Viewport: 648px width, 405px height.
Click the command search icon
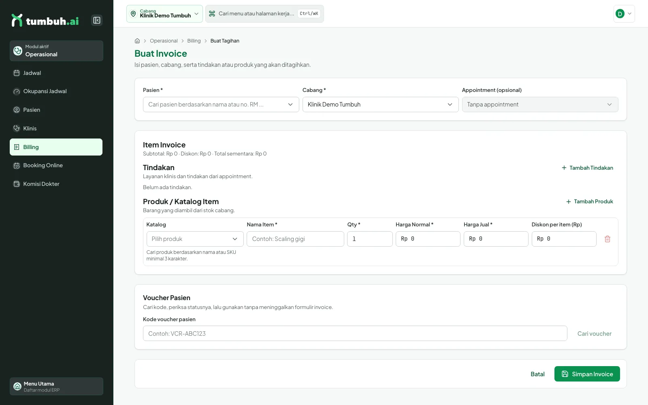212,14
